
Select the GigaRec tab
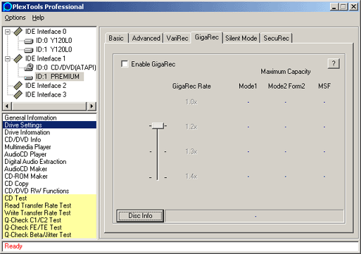207,37
